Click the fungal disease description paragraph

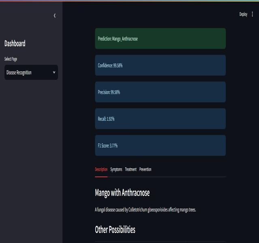click(x=146, y=210)
